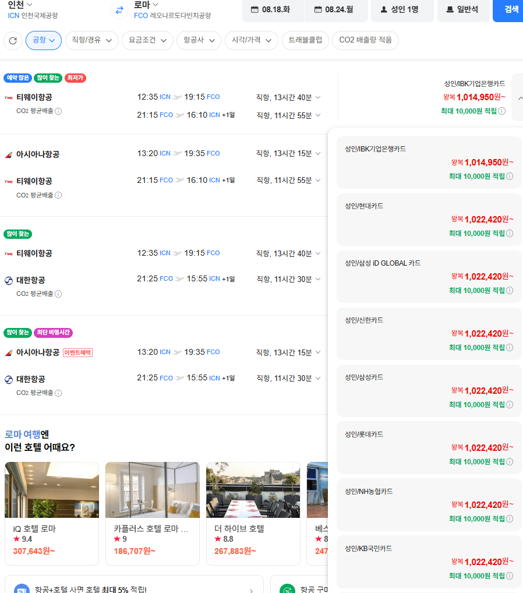Change seat class 일반석
Image resolution: width=523 pixels, height=593 pixels.
[463, 10]
